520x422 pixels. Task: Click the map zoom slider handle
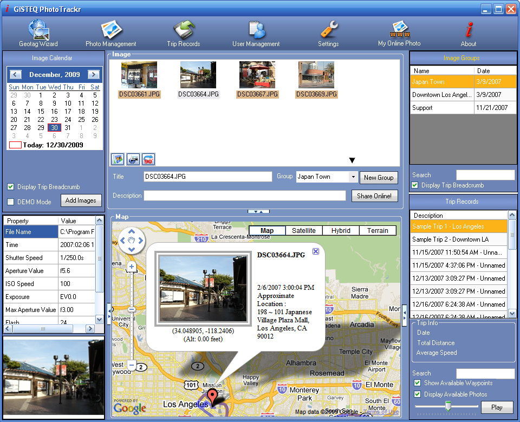[x=132, y=309]
